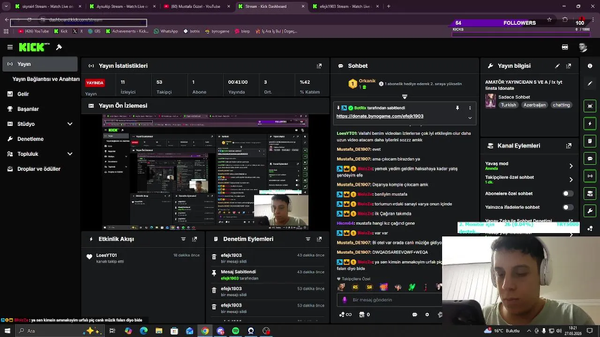600x337 pixels.
Task: Expand the Yavaş mod options
Action: (571, 166)
